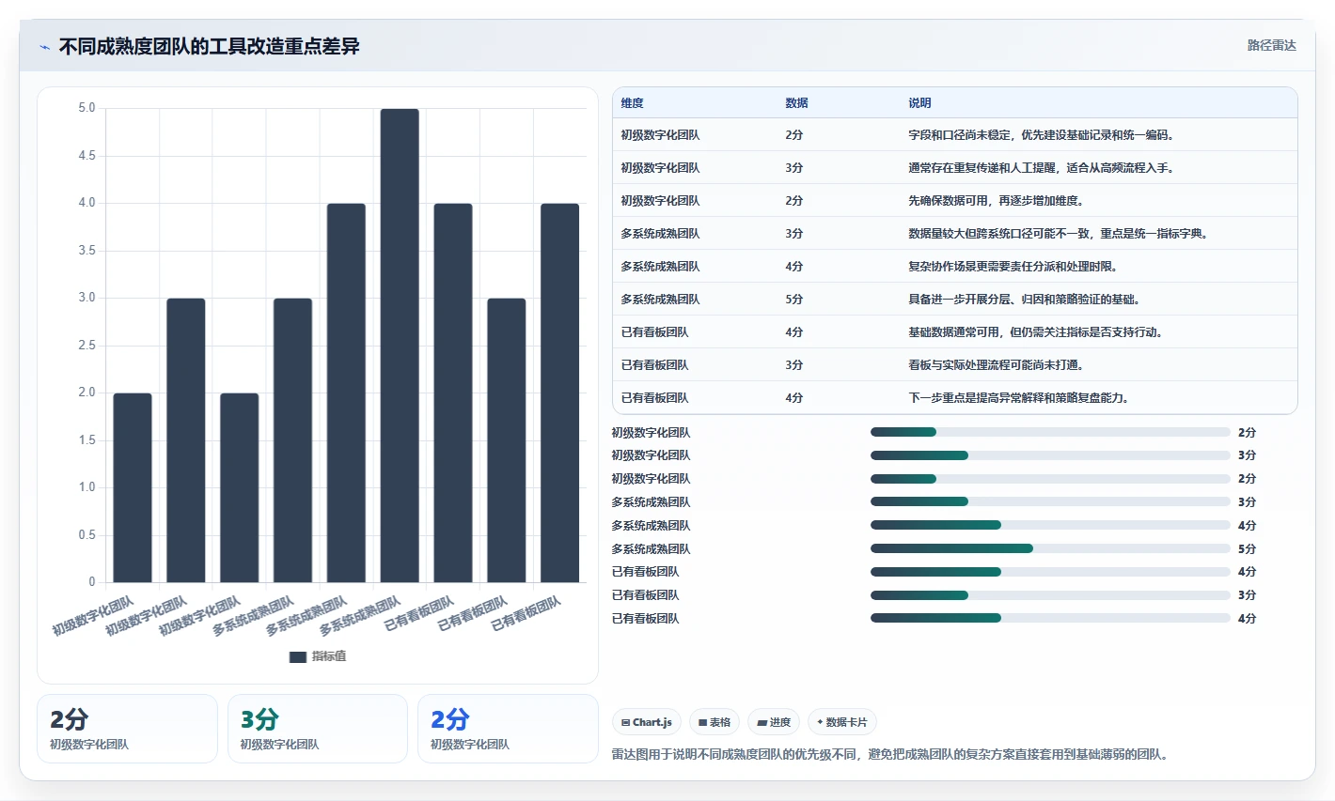Click the 说明 column header
The image size is (1335, 801).
919,103
